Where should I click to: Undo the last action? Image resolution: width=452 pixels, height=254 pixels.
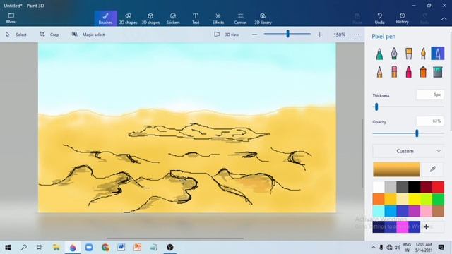pos(380,18)
